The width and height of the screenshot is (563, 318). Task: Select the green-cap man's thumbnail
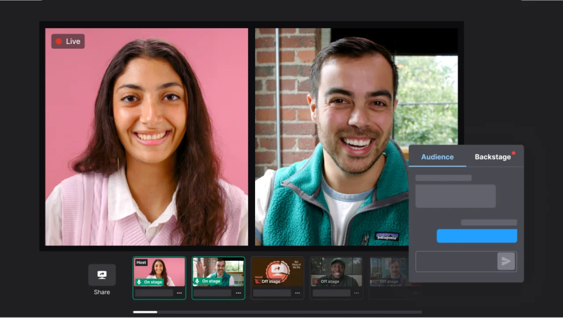coord(336,272)
